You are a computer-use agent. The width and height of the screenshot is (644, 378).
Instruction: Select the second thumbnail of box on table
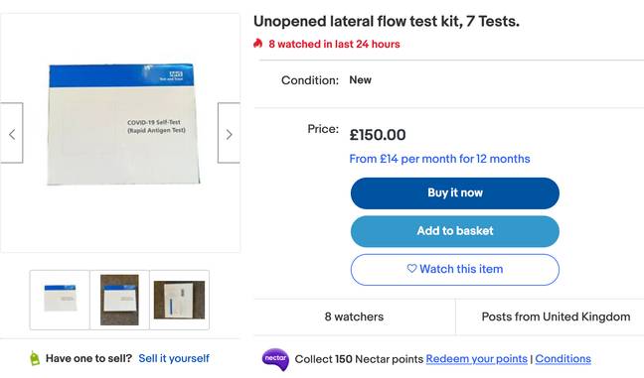(x=119, y=300)
